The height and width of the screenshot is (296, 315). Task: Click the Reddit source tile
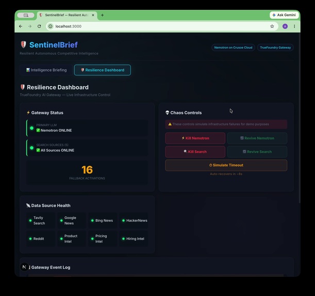[x=41, y=239]
